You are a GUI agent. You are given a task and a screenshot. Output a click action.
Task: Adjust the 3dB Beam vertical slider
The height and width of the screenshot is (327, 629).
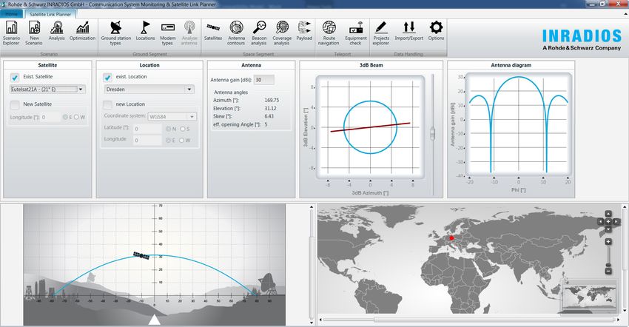click(432, 134)
